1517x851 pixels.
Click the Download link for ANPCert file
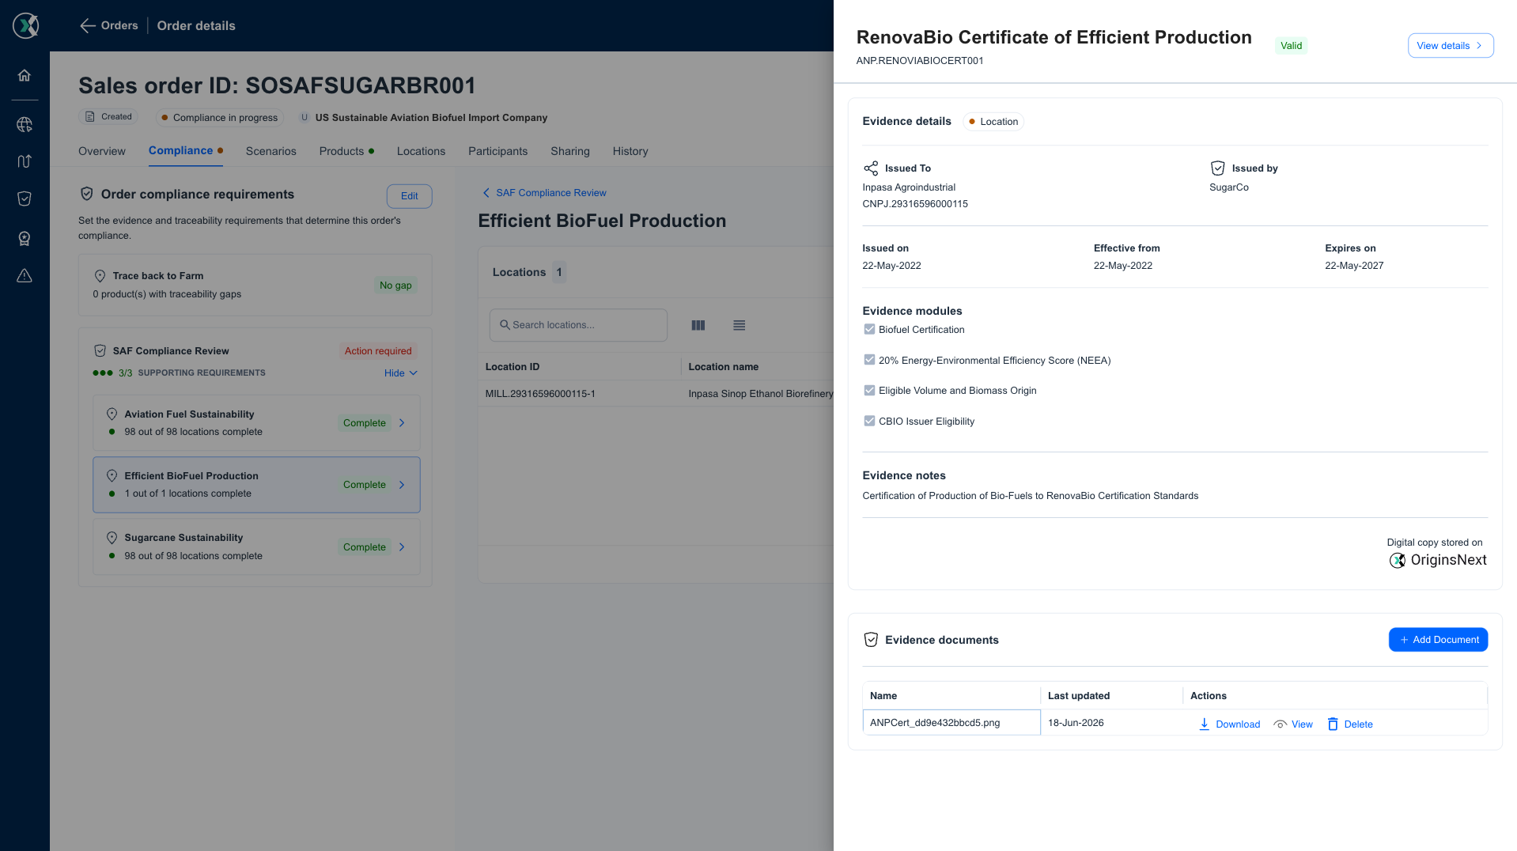tap(1237, 724)
